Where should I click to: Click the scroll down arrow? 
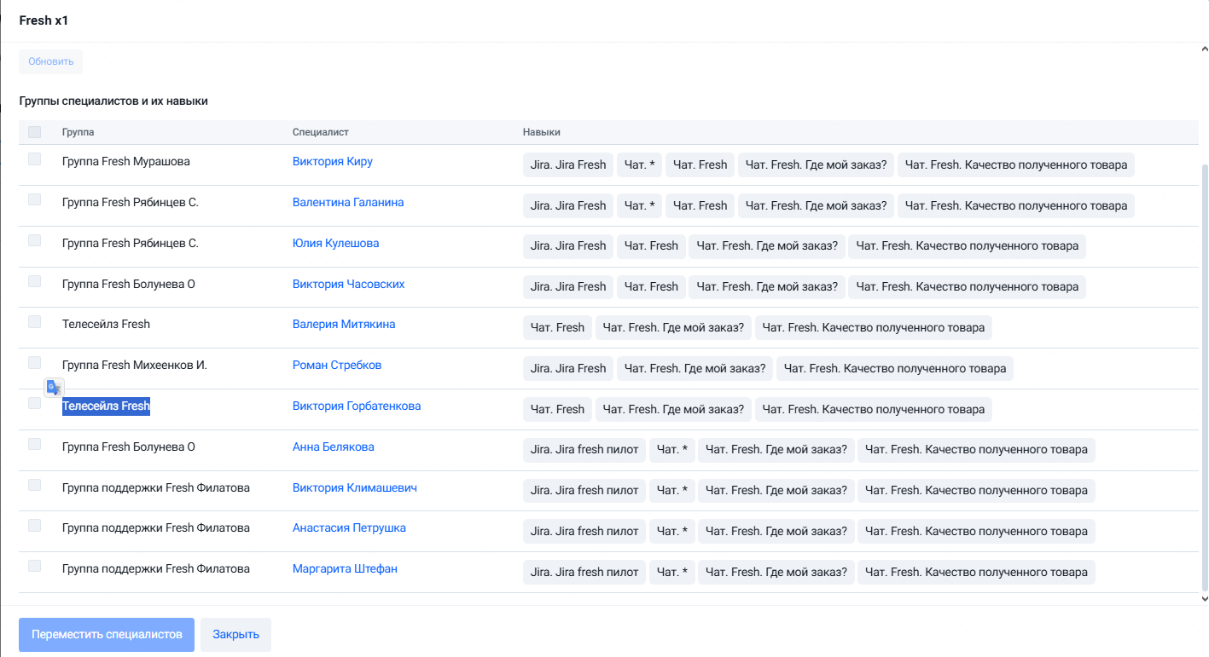(1204, 599)
